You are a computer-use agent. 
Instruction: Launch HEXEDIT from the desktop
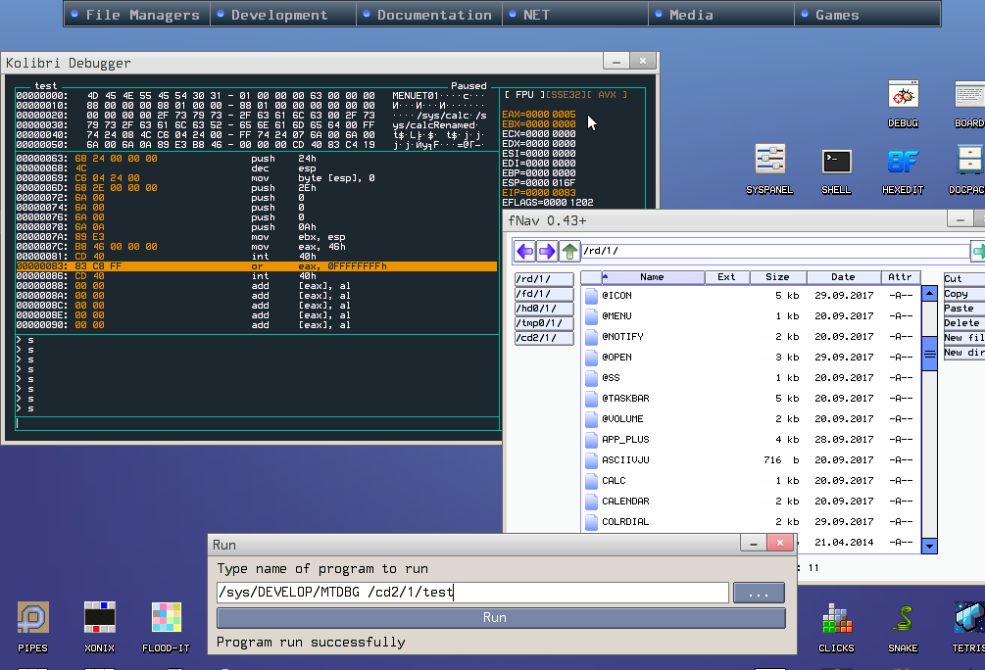coord(903,163)
